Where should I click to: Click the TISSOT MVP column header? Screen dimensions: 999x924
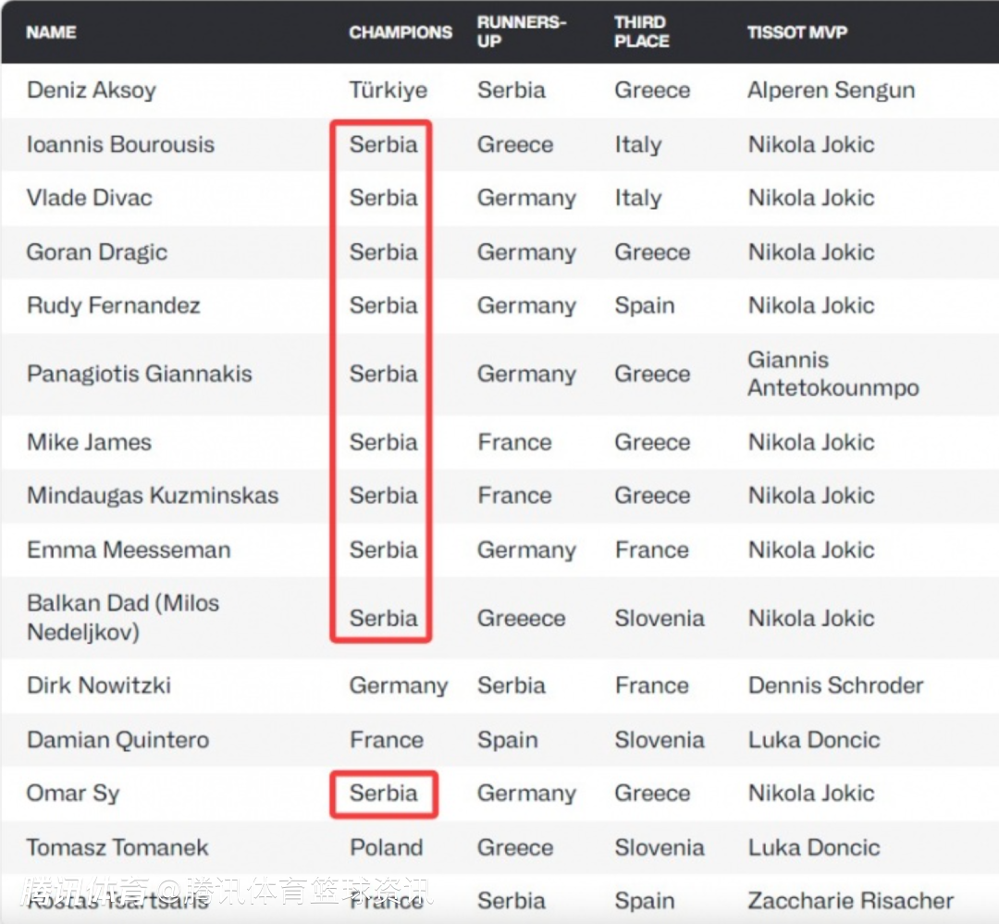(797, 32)
